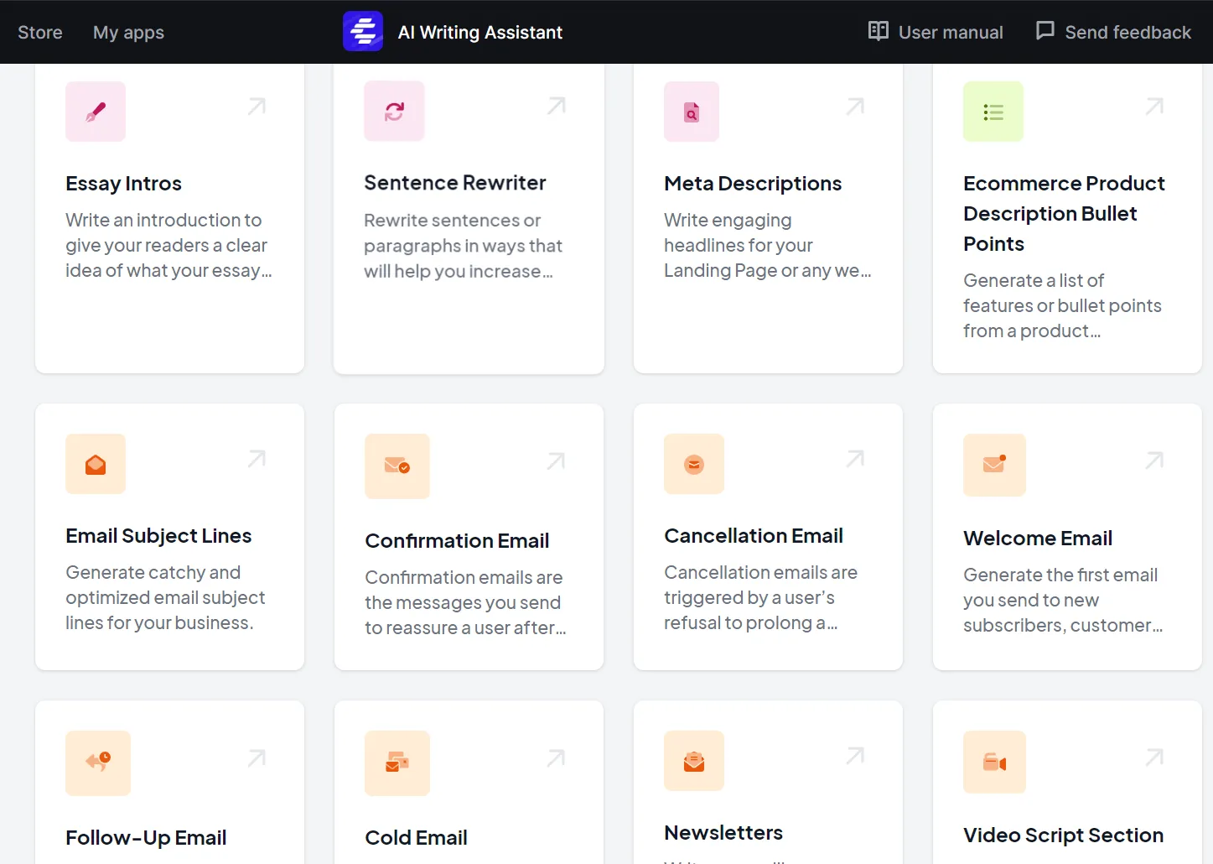Viewport: 1213px width, 864px height.
Task: Click the Sentence Rewriter refresh icon
Action: point(394,112)
